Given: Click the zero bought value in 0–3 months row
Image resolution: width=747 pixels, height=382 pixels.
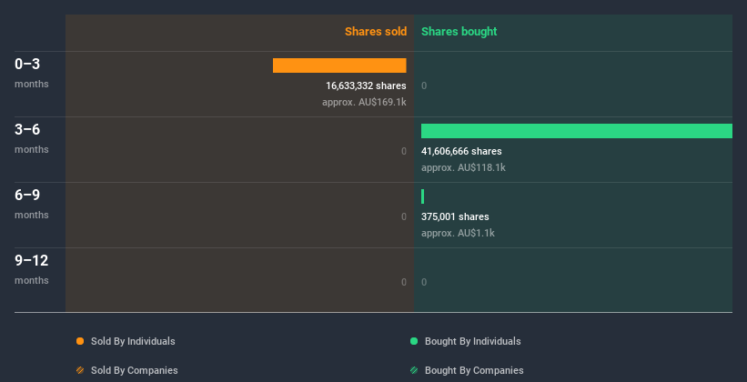Looking at the screenshot, I should click(424, 85).
